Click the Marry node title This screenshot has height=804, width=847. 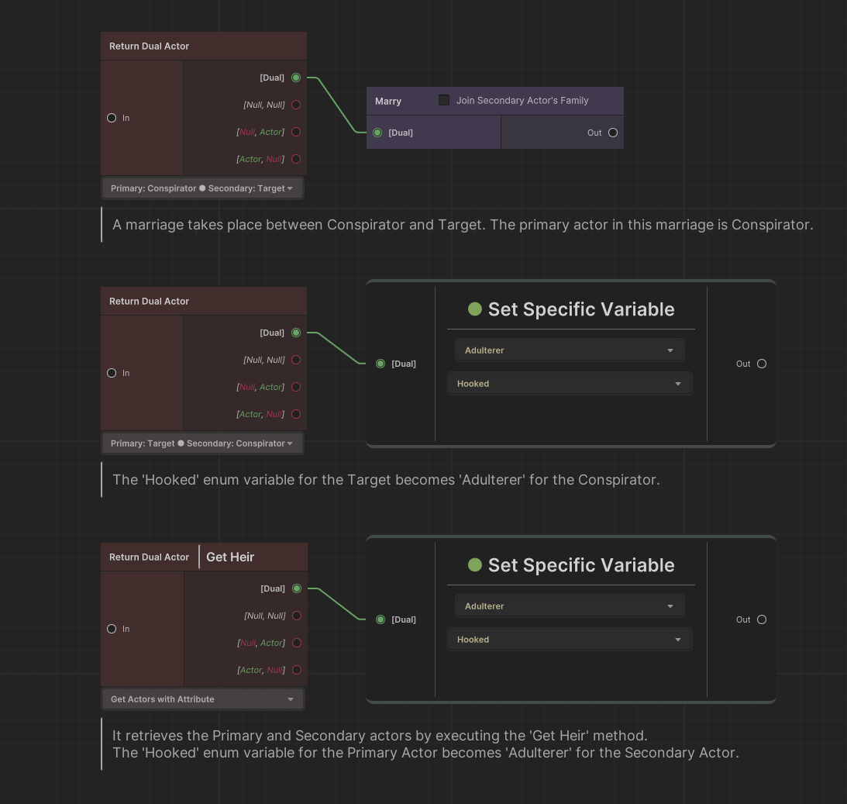pyautogui.click(x=388, y=101)
